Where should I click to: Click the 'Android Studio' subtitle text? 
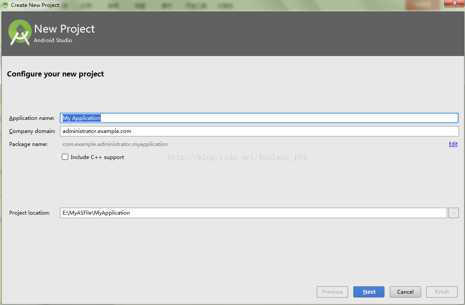[53, 40]
